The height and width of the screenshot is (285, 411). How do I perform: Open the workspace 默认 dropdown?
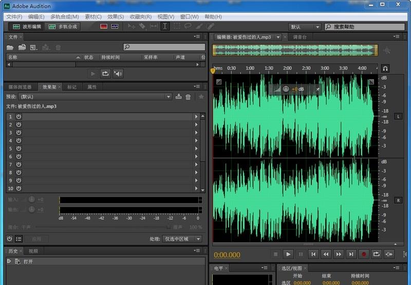[305, 27]
